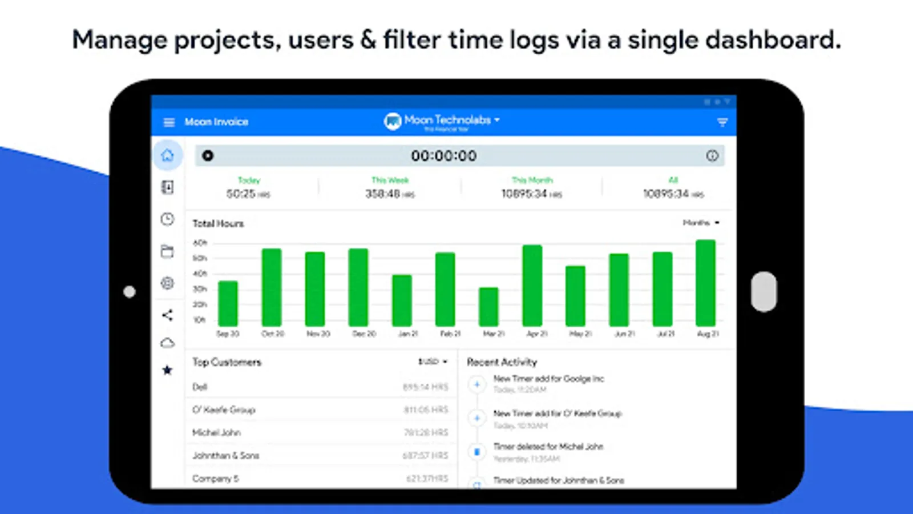Click the share icon in sidebar
Image resolution: width=913 pixels, height=514 pixels.
click(167, 315)
